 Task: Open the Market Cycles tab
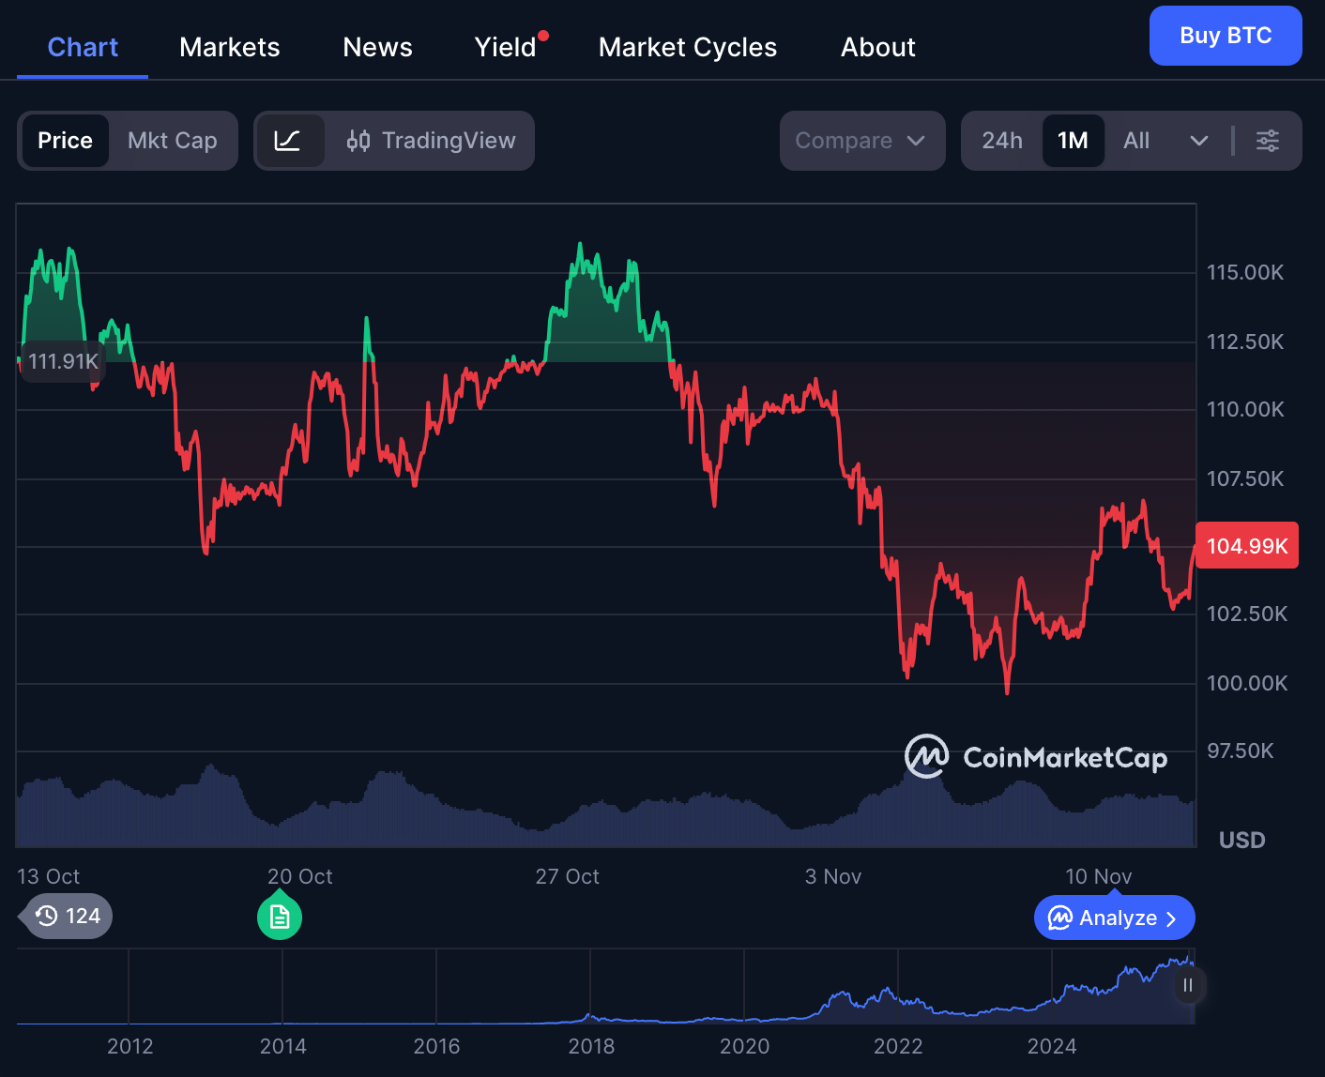pos(687,47)
